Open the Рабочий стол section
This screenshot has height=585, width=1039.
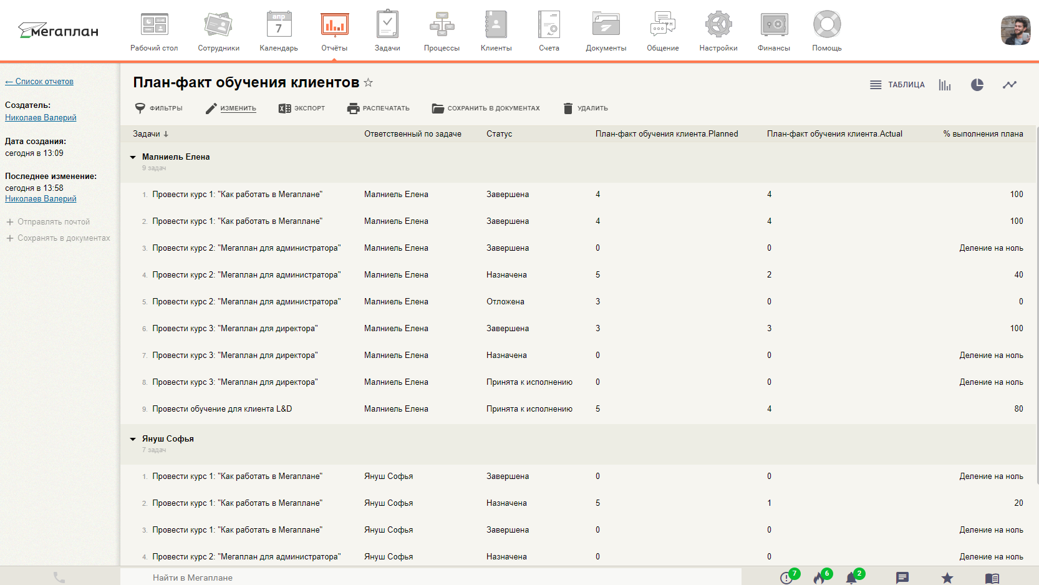(154, 31)
